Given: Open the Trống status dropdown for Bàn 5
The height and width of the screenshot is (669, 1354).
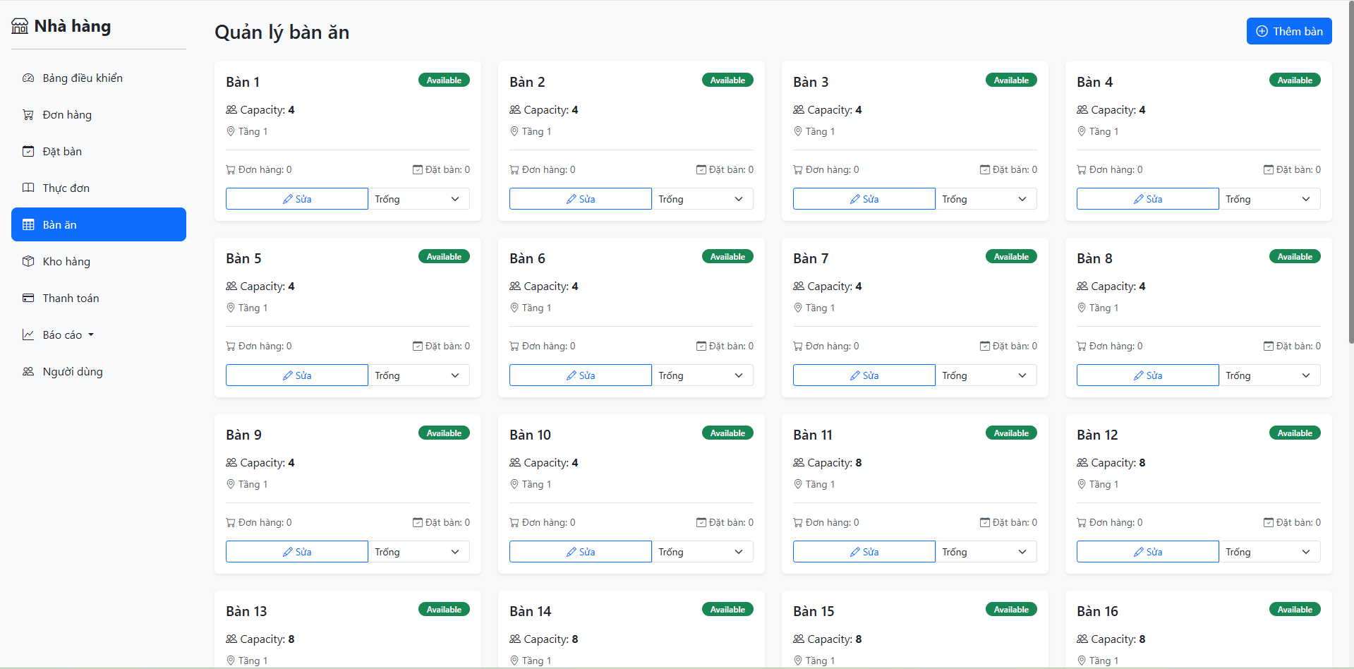Looking at the screenshot, I should (x=419, y=375).
